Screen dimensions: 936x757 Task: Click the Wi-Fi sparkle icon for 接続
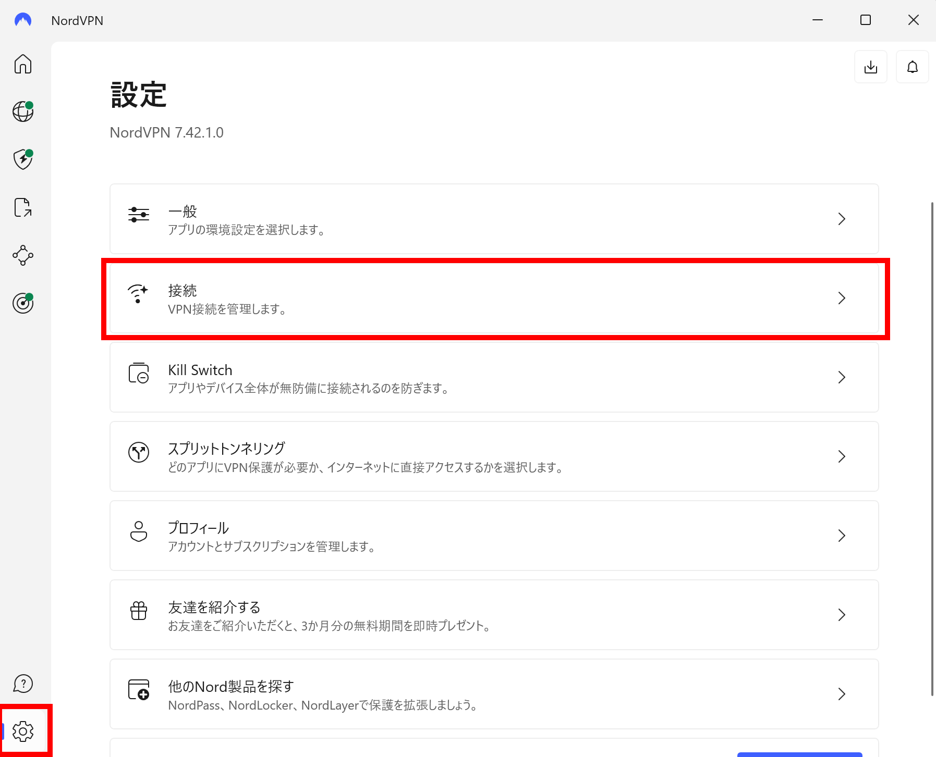pyautogui.click(x=138, y=293)
